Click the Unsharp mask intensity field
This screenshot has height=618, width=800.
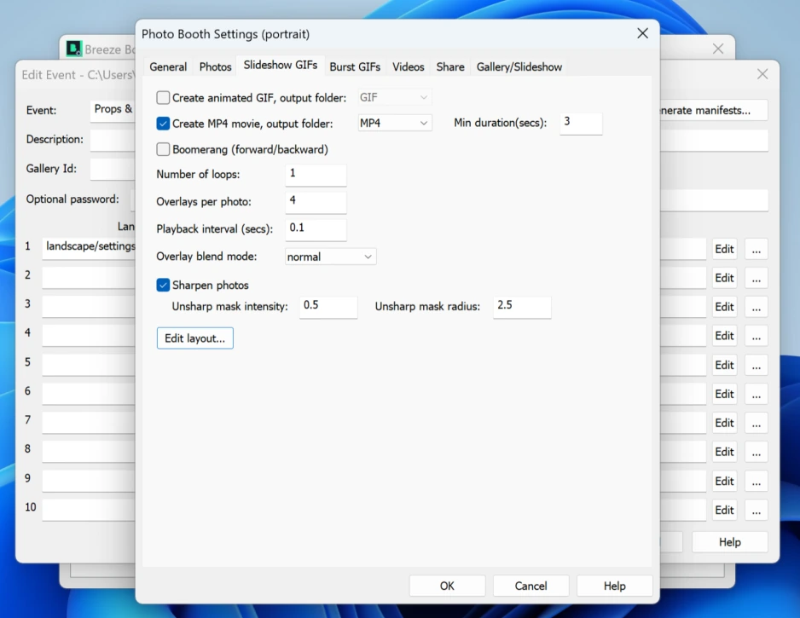pyautogui.click(x=328, y=307)
